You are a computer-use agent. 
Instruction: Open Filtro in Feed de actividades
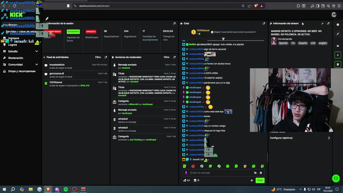click(x=98, y=57)
